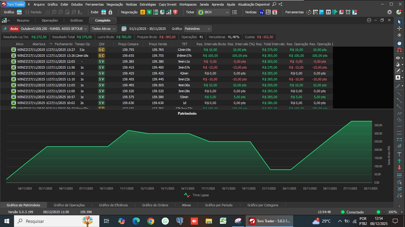The width and height of the screenshot is (405, 227).
Task: Click the Preço Compra column header
Action: pos(128,44)
